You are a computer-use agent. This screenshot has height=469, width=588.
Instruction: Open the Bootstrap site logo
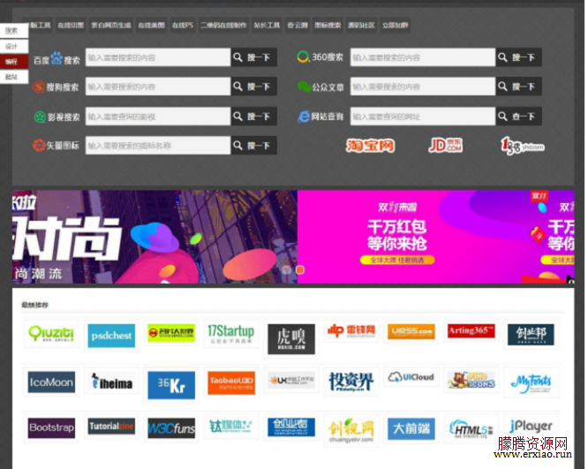[51, 428]
